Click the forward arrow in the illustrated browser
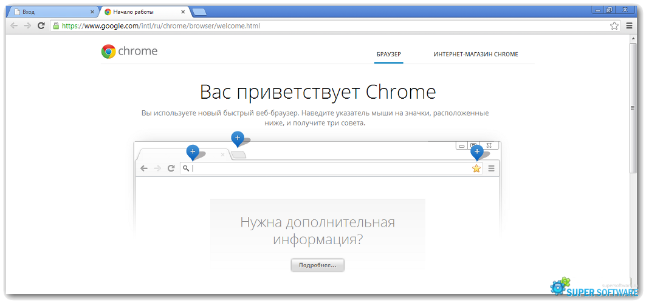 (157, 168)
